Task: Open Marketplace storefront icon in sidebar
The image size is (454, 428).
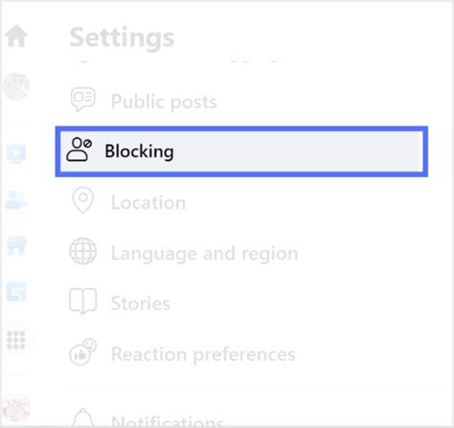Action: click(x=16, y=245)
